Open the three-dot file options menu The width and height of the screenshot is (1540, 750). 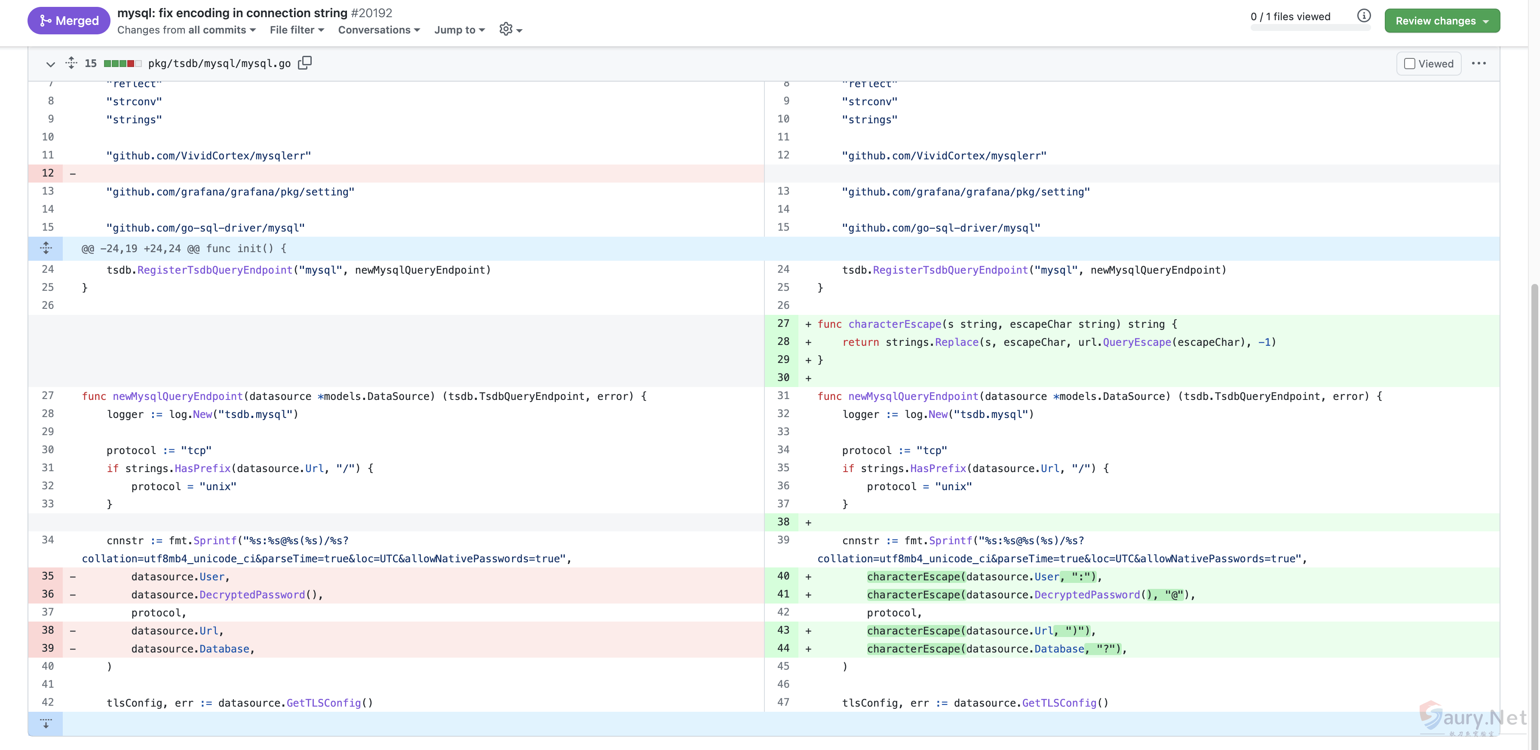(1479, 63)
